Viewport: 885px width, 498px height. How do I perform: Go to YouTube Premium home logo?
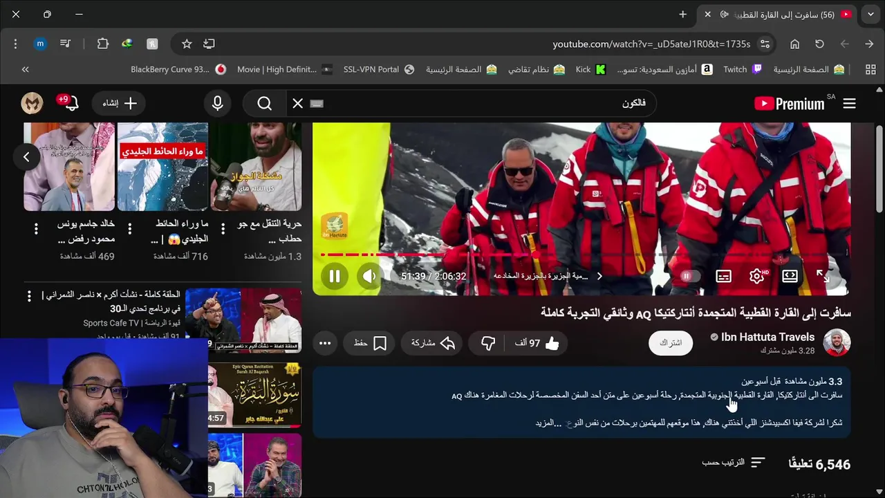coord(790,104)
